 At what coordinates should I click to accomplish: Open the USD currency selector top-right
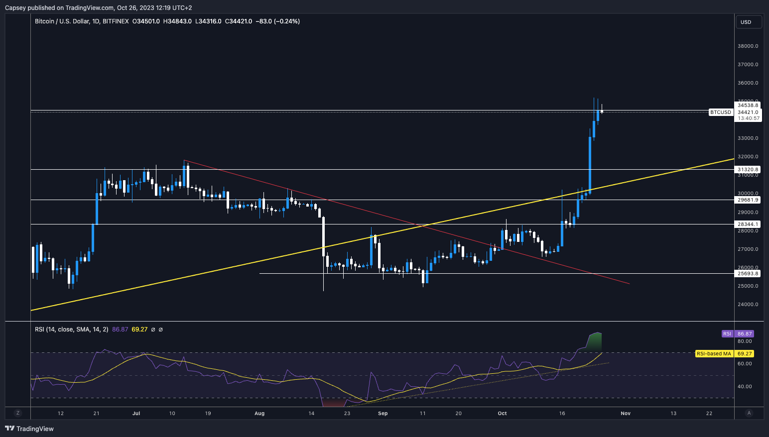pyautogui.click(x=749, y=21)
